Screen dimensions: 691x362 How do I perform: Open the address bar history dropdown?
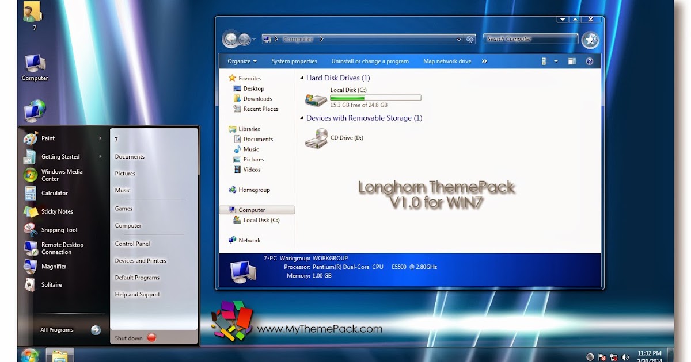(459, 39)
